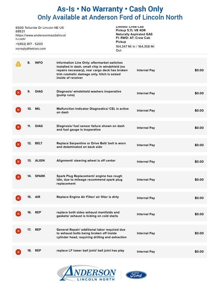Click the yellow warning icon on line 8
Screen dimensions: 220x285
[18, 64]
